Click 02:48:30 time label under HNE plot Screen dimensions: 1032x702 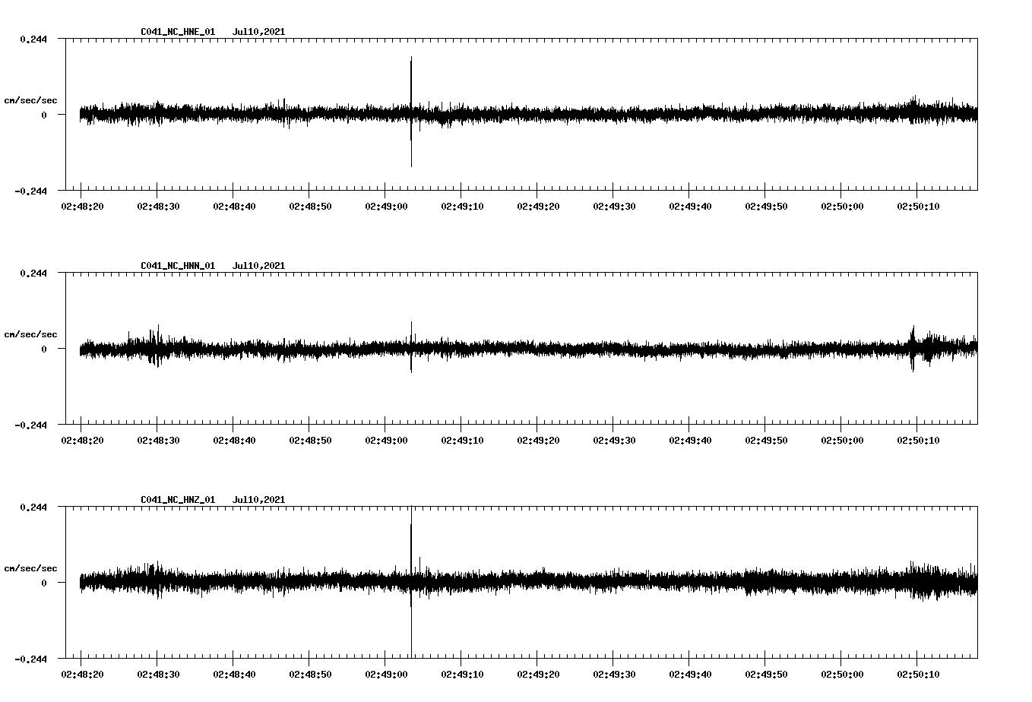point(158,206)
